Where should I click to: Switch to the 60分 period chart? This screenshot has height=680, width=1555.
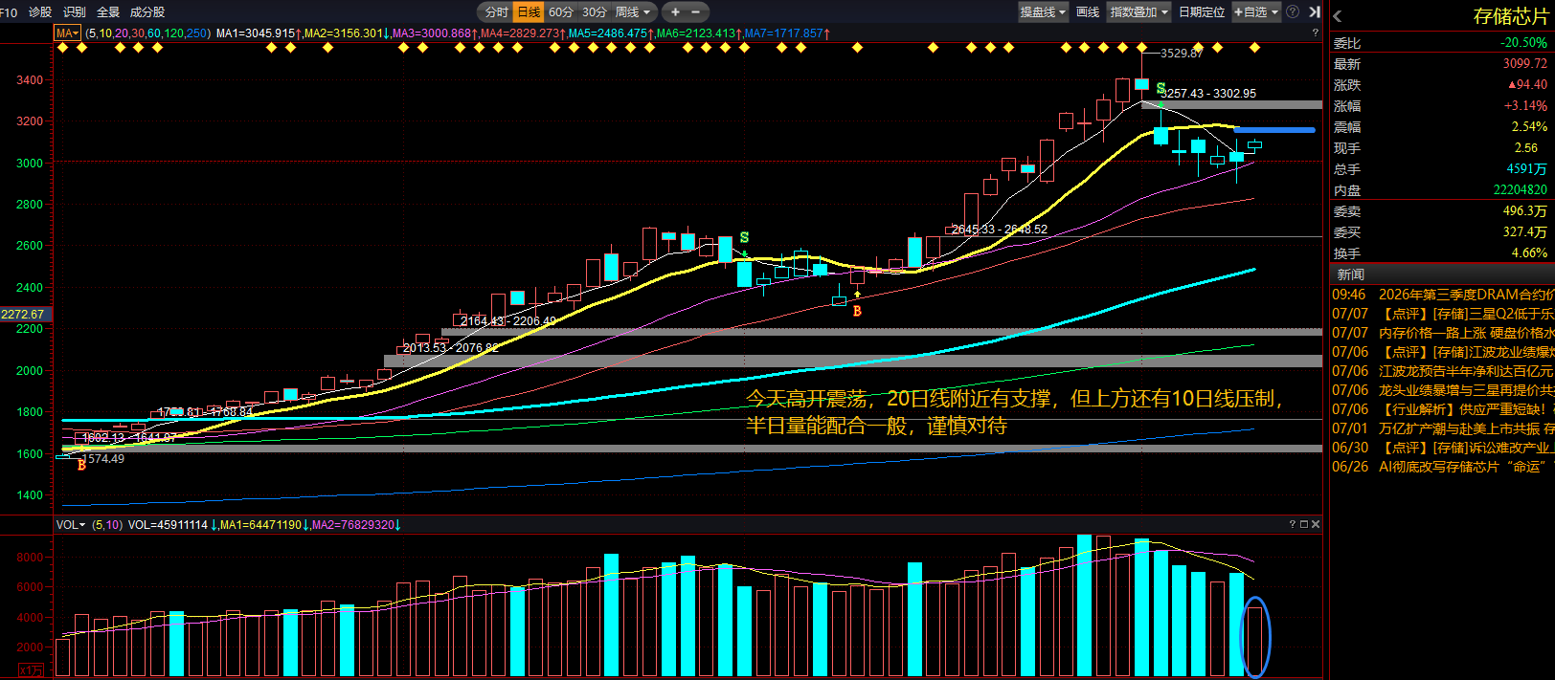pyautogui.click(x=561, y=12)
